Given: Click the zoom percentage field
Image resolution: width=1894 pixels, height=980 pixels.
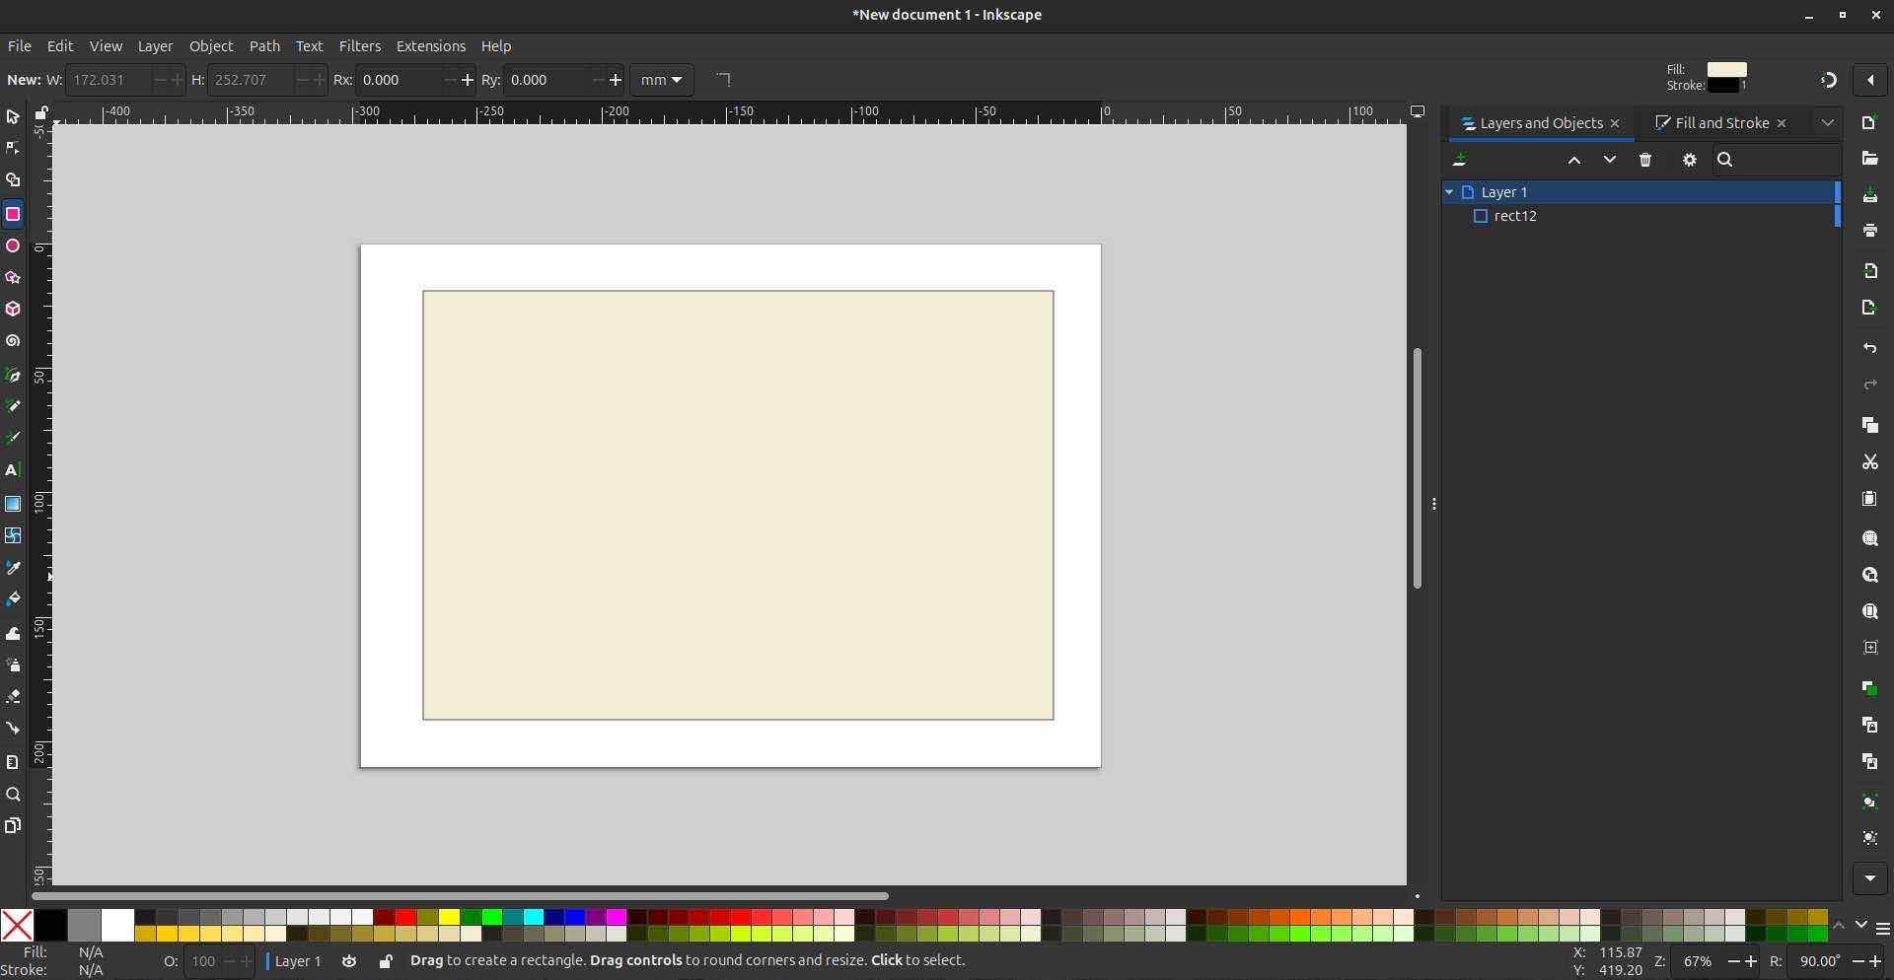Looking at the screenshot, I should pos(1697,961).
